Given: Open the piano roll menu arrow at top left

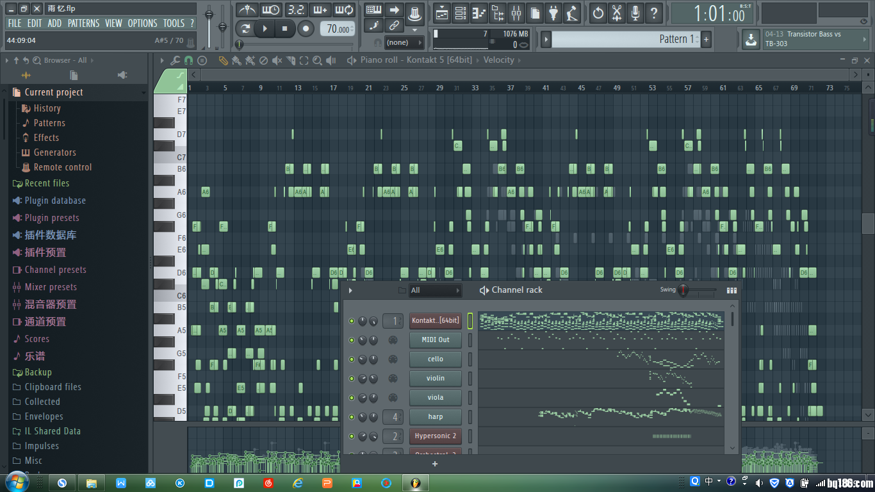Looking at the screenshot, I should pyautogui.click(x=162, y=60).
